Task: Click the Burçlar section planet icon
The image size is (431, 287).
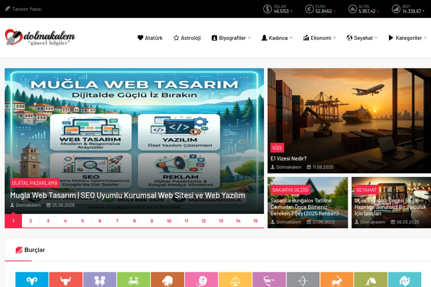Action: (19, 250)
